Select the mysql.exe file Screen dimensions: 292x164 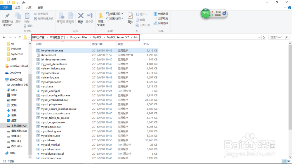97,86
